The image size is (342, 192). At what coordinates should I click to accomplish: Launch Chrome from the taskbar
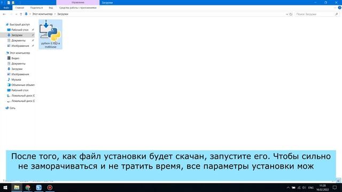click(x=28, y=187)
